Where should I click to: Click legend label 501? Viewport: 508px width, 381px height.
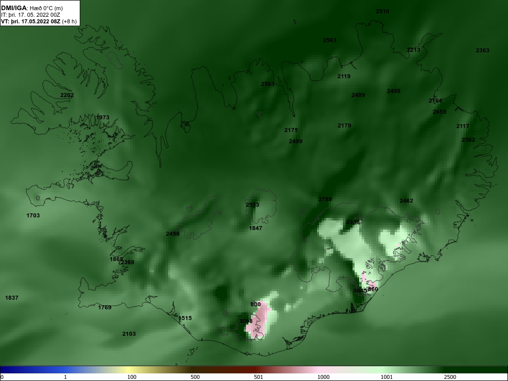click(258, 377)
